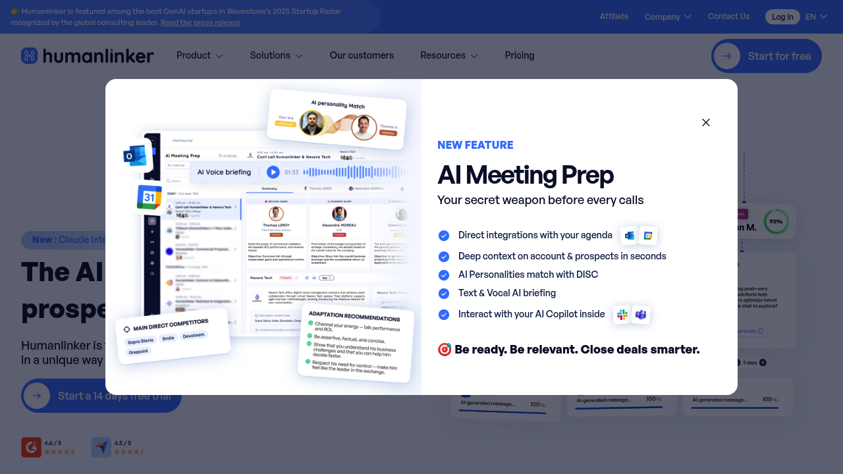The height and width of the screenshot is (474, 843).
Task: Click the green check beside 'Be assertive, factual, and concise'
Action: (308, 336)
